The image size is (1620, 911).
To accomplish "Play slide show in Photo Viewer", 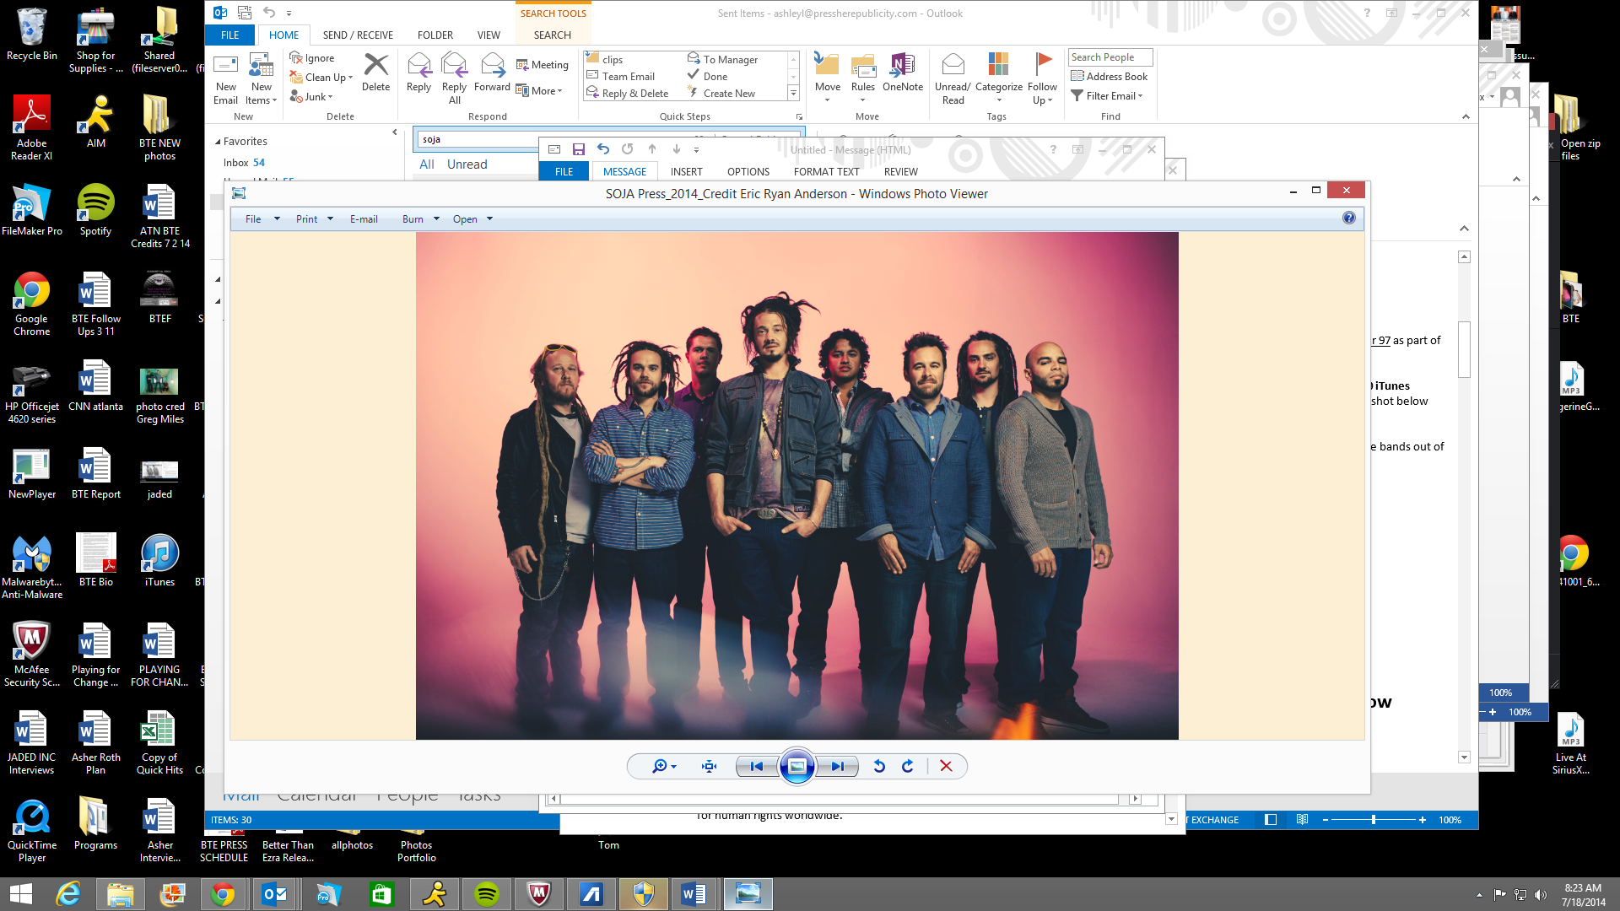I will [x=796, y=766].
